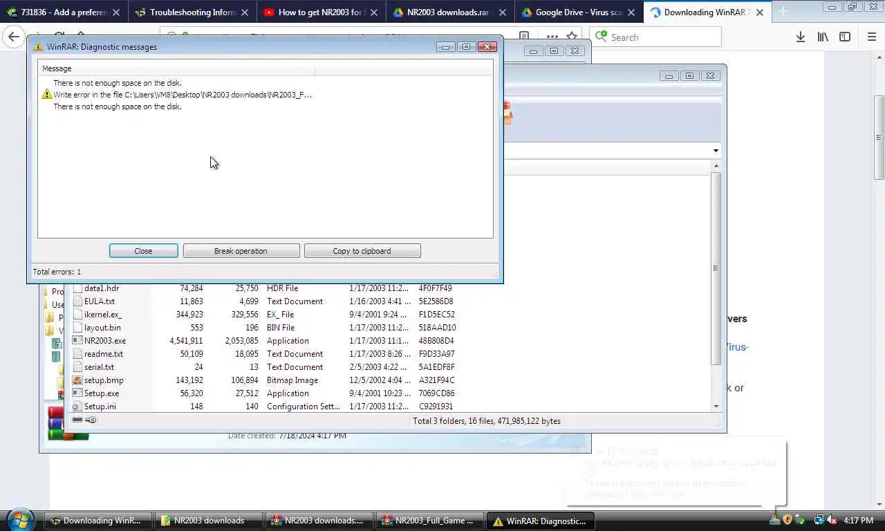This screenshot has width=885, height=531.
Task: Select setup.bmp bitmap image file
Action: point(104,380)
